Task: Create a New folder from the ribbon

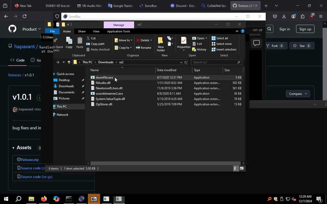Action: pyautogui.click(x=161, y=44)
